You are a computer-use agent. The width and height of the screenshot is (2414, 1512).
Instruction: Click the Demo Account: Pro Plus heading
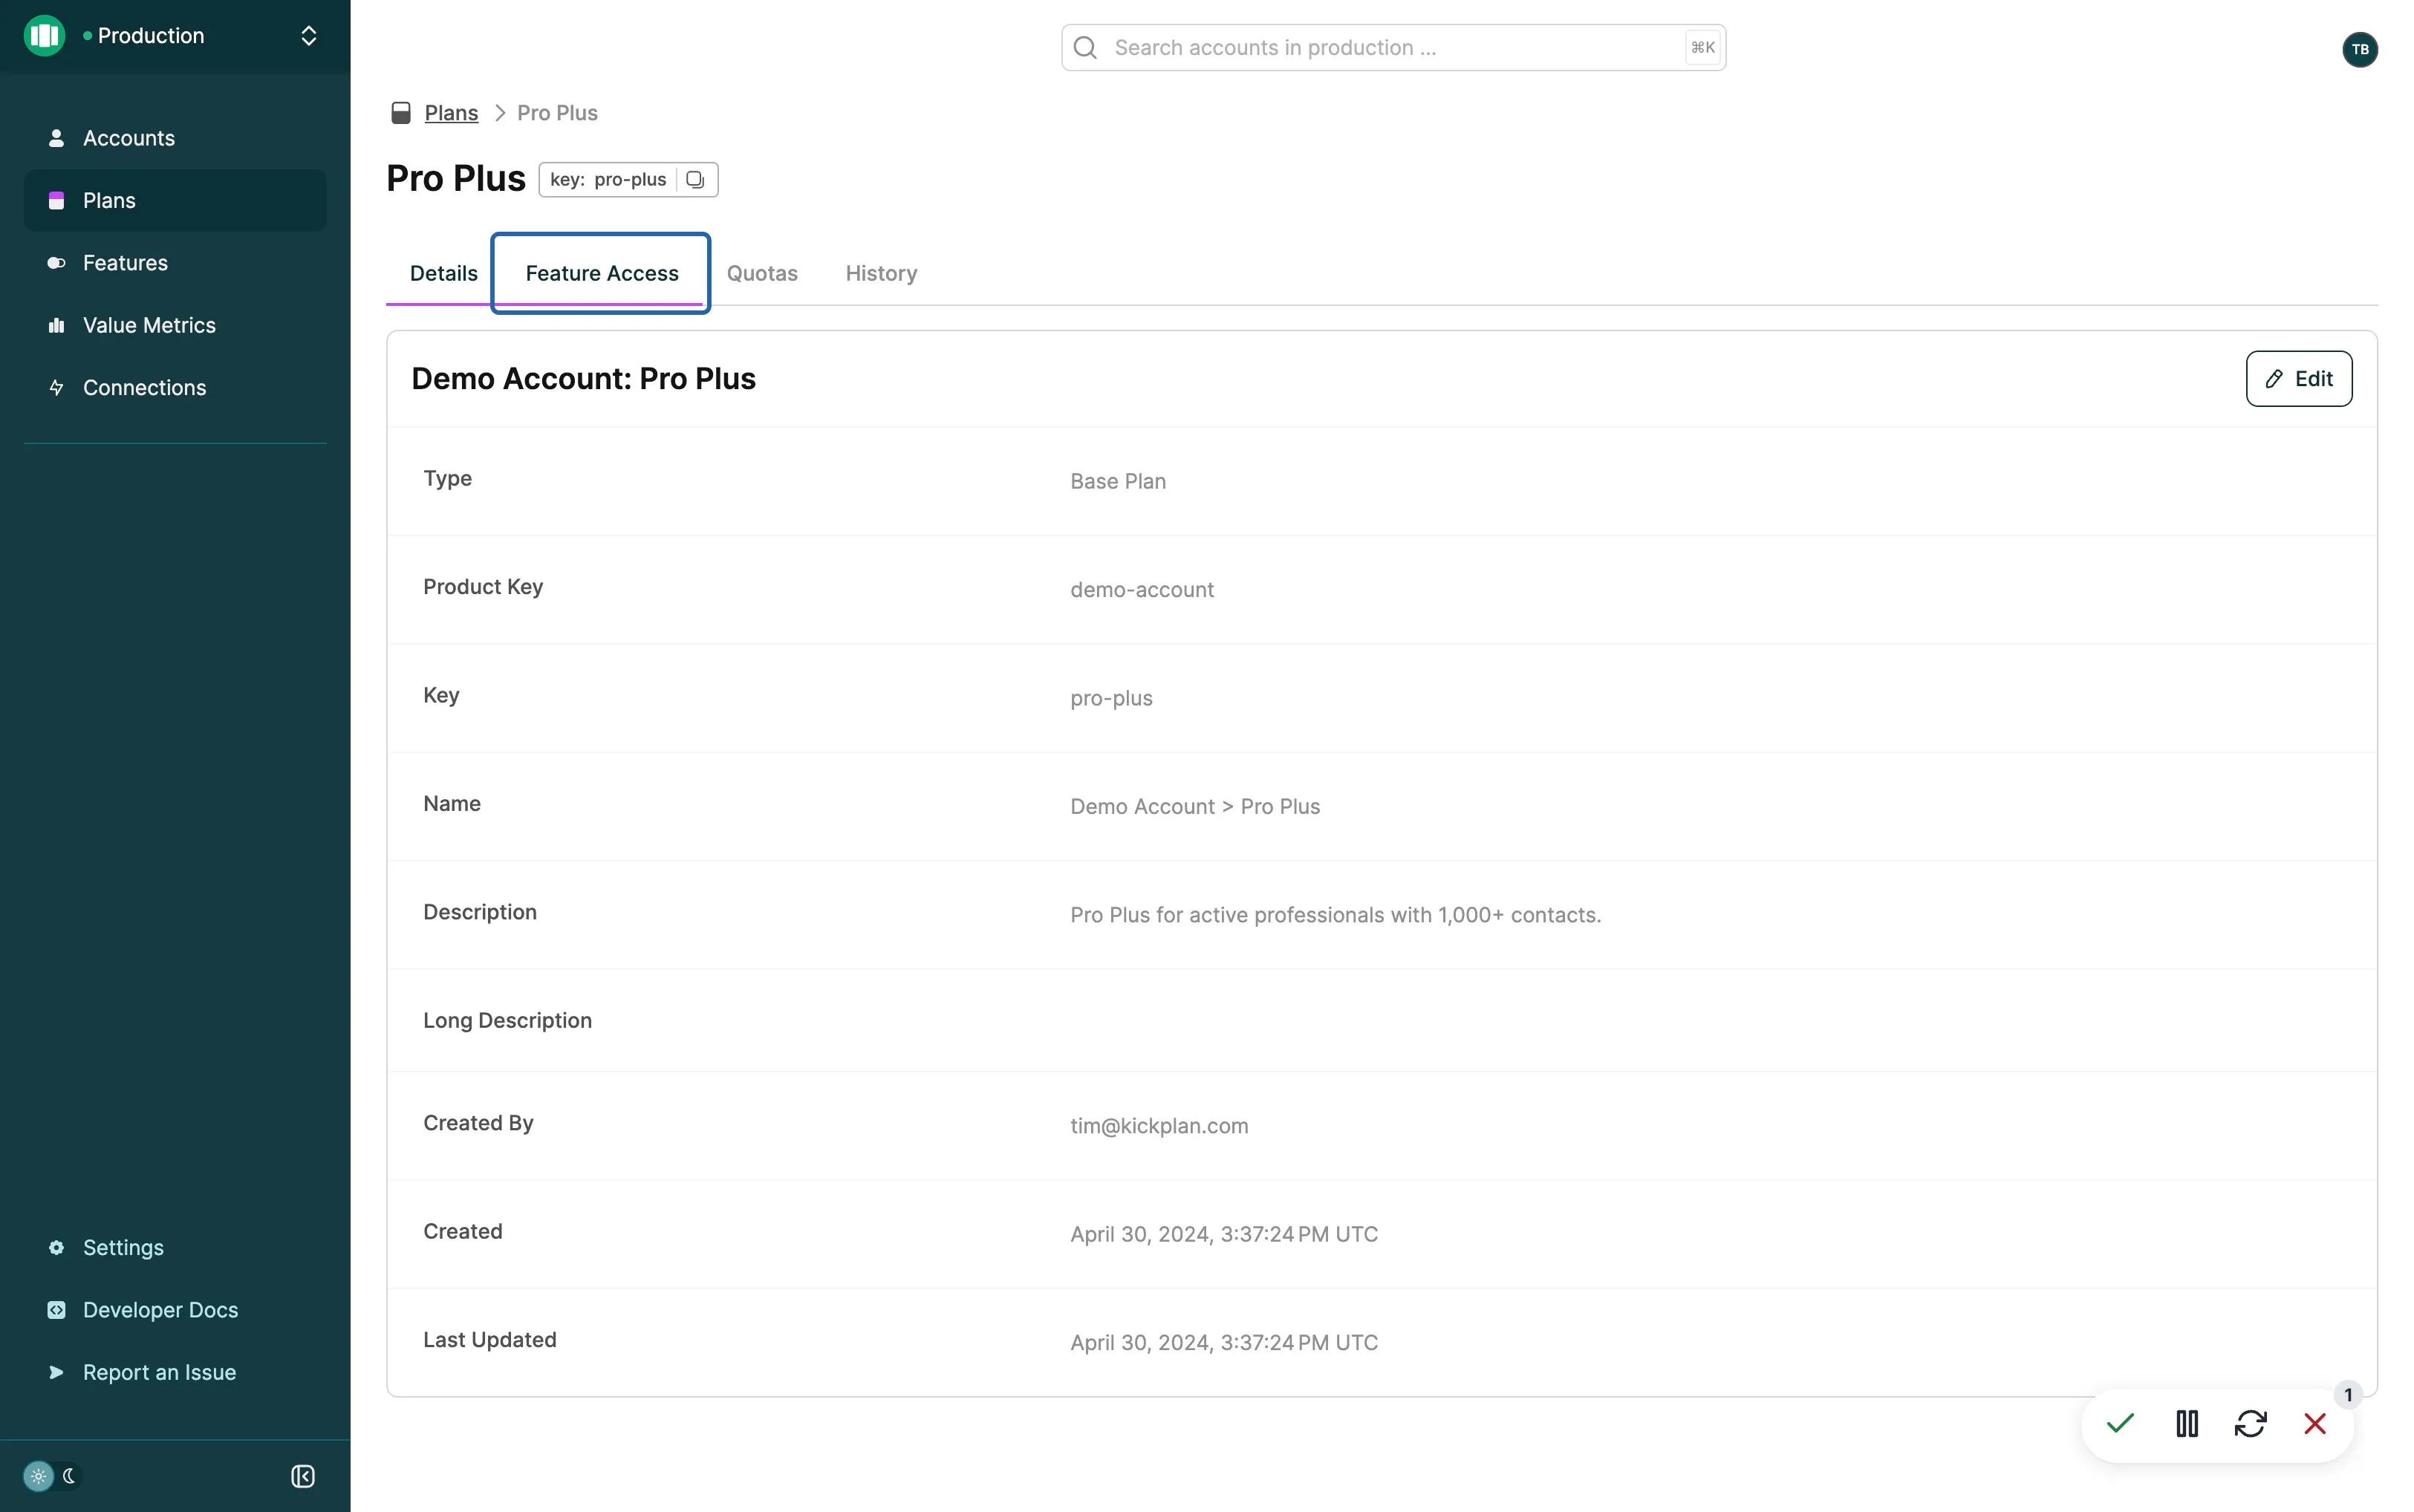tap(583, 379)
